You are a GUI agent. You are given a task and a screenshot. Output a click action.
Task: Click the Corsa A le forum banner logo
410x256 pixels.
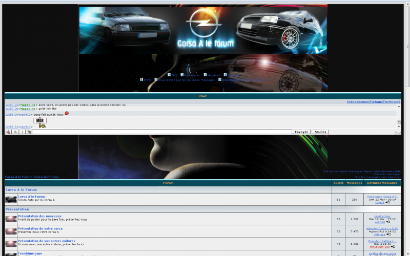click(x=203, y=30)
